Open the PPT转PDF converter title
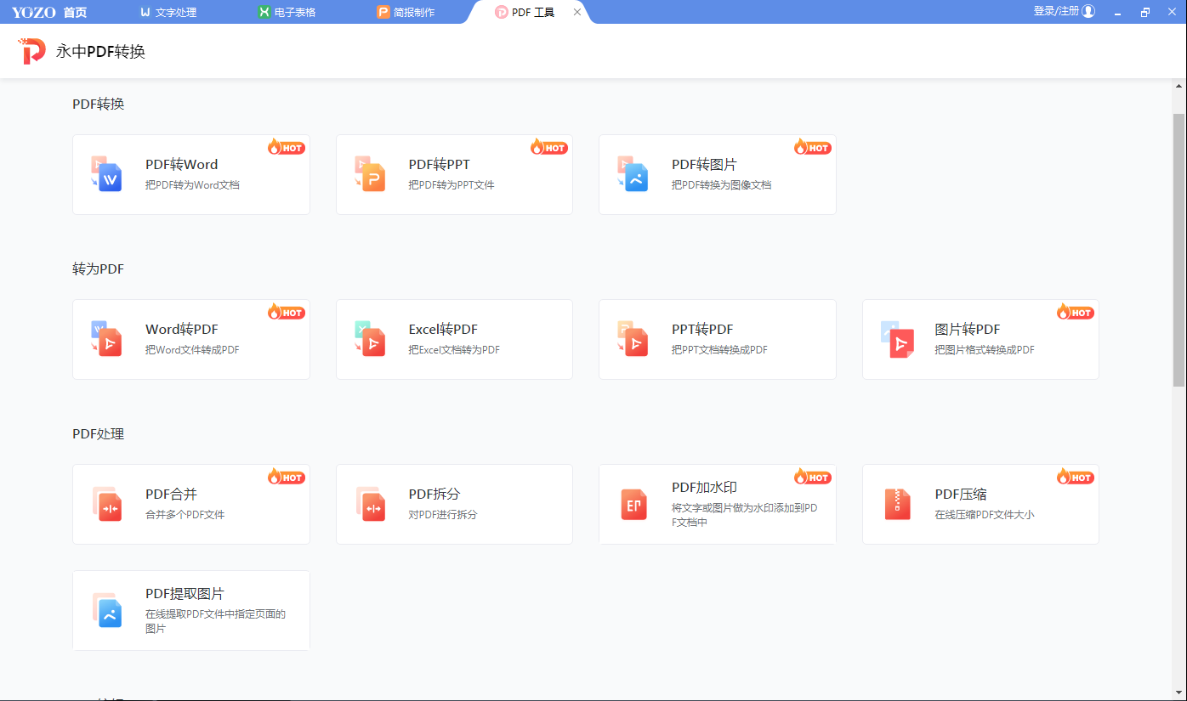1187x701 pixels. [x=702, y=330]
